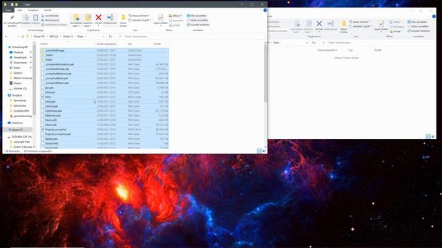Click search field in right background window

376,43
